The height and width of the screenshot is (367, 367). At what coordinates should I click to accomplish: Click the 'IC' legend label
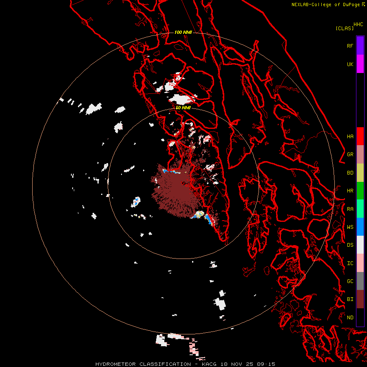350,263
